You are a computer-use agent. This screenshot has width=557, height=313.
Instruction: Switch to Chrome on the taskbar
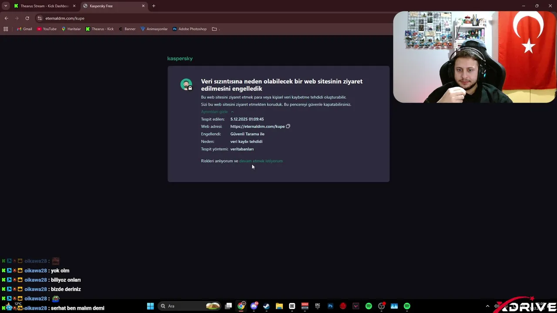click(241, 306)
